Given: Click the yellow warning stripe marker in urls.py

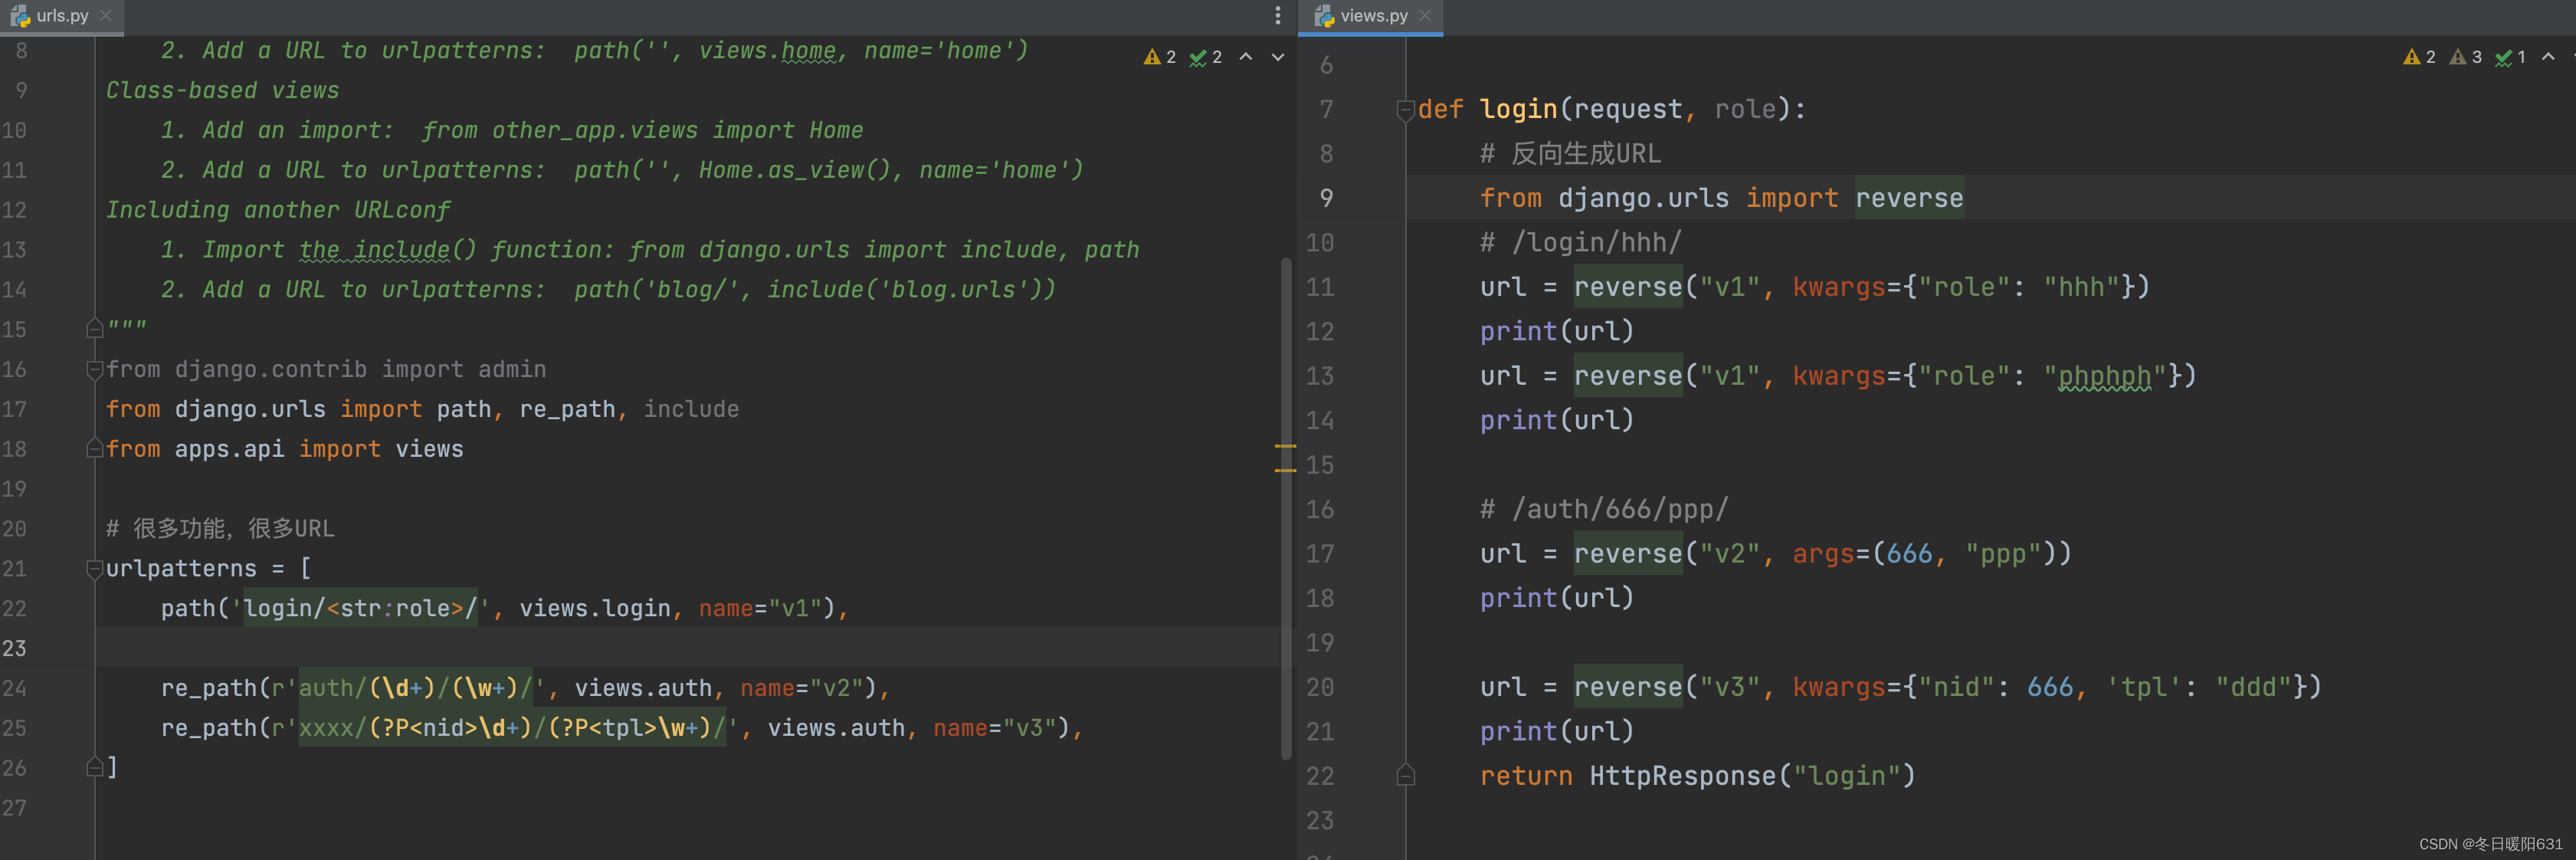Looking at the screenshot, I should [x=1285, y=446].
